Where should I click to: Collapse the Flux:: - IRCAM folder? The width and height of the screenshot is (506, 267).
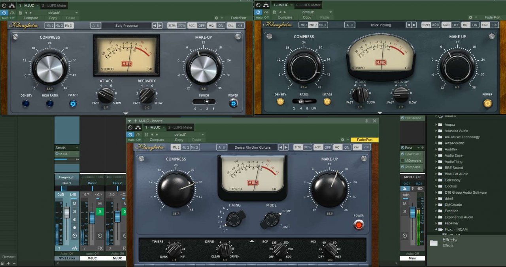coord(436,230)
